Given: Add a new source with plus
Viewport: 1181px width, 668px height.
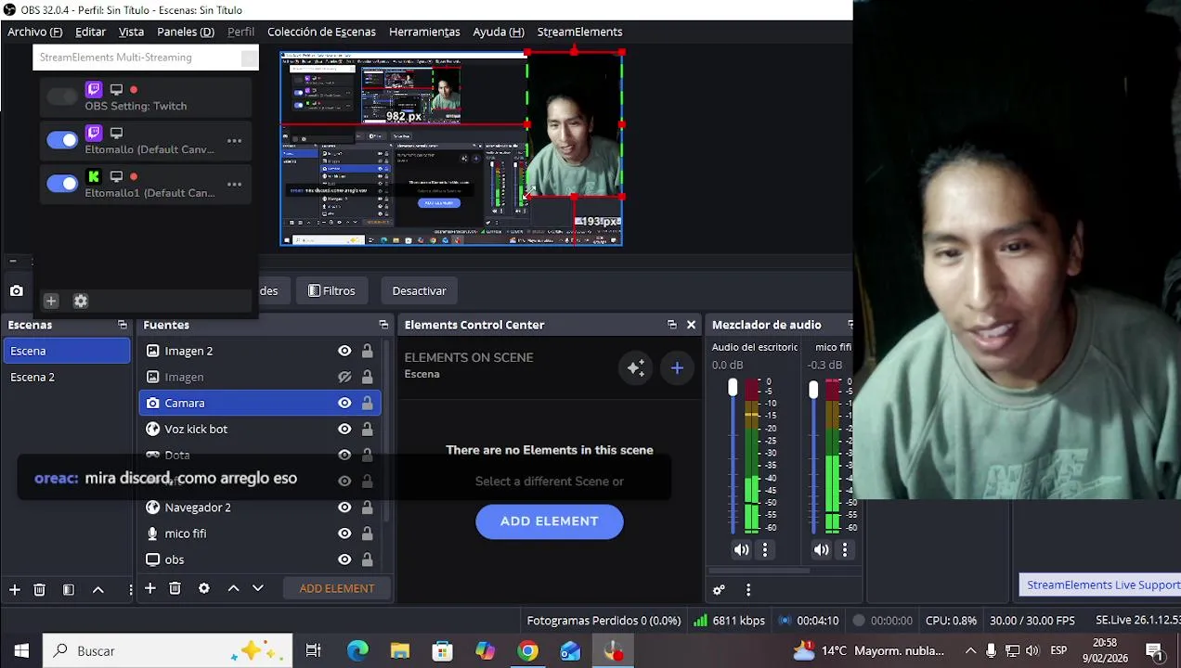Looking at the screenshot, I should (149, 588).
